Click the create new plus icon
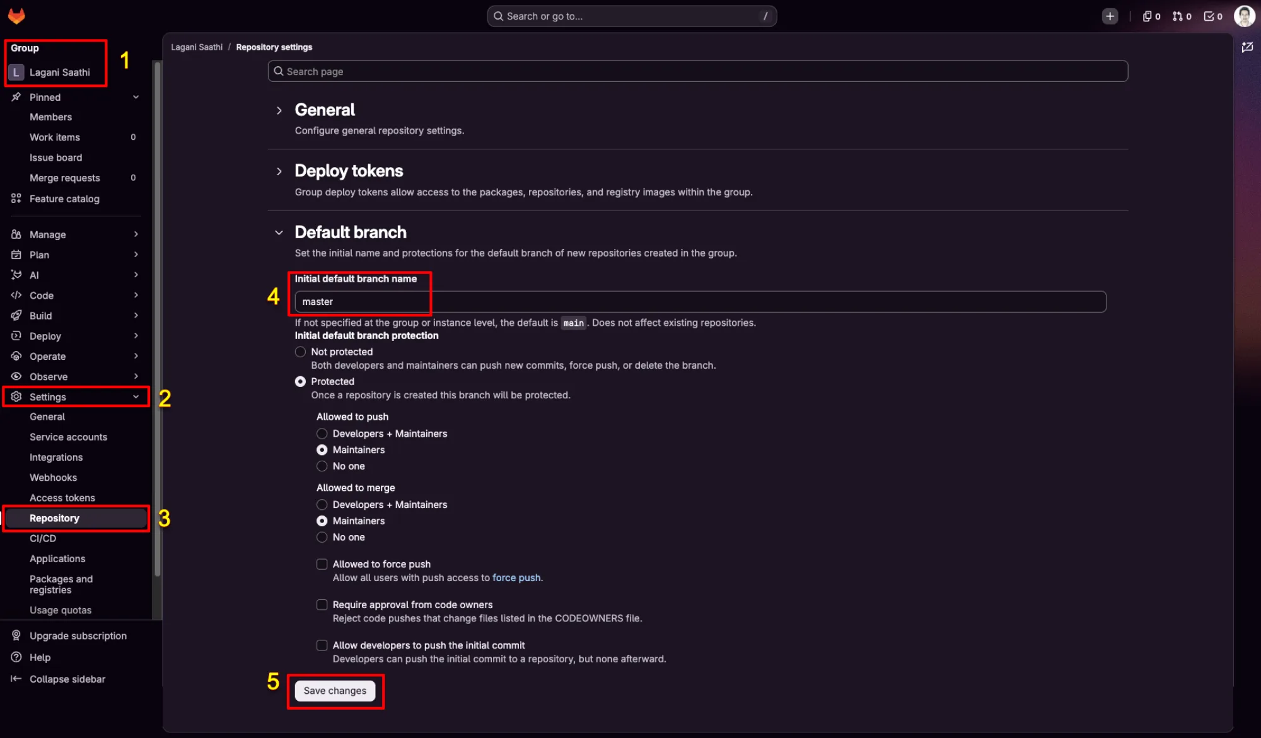The image size is (1261, 738). tap(1110, 16)
